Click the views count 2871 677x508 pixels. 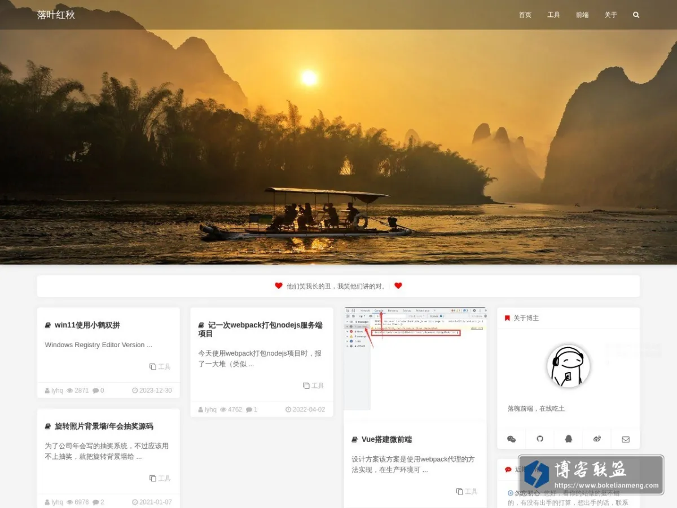coord(78,391)
